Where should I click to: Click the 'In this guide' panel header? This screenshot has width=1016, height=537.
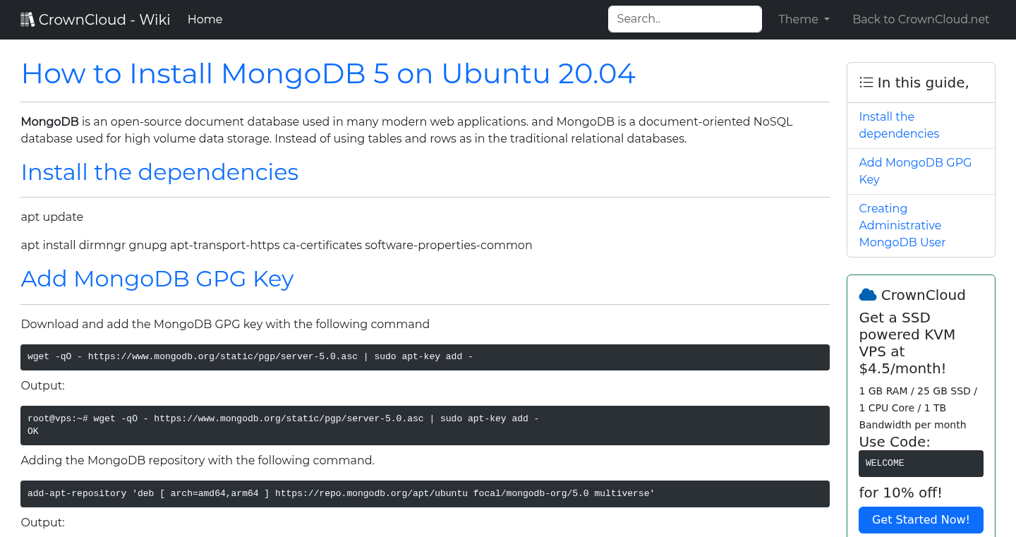point(921,82)
